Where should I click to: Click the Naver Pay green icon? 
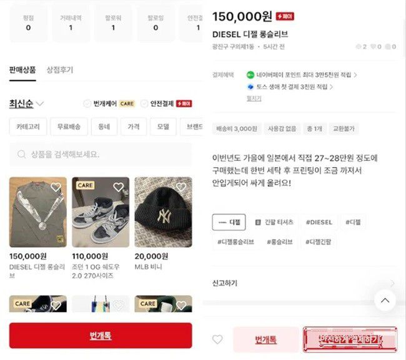[x=250, y=75]
